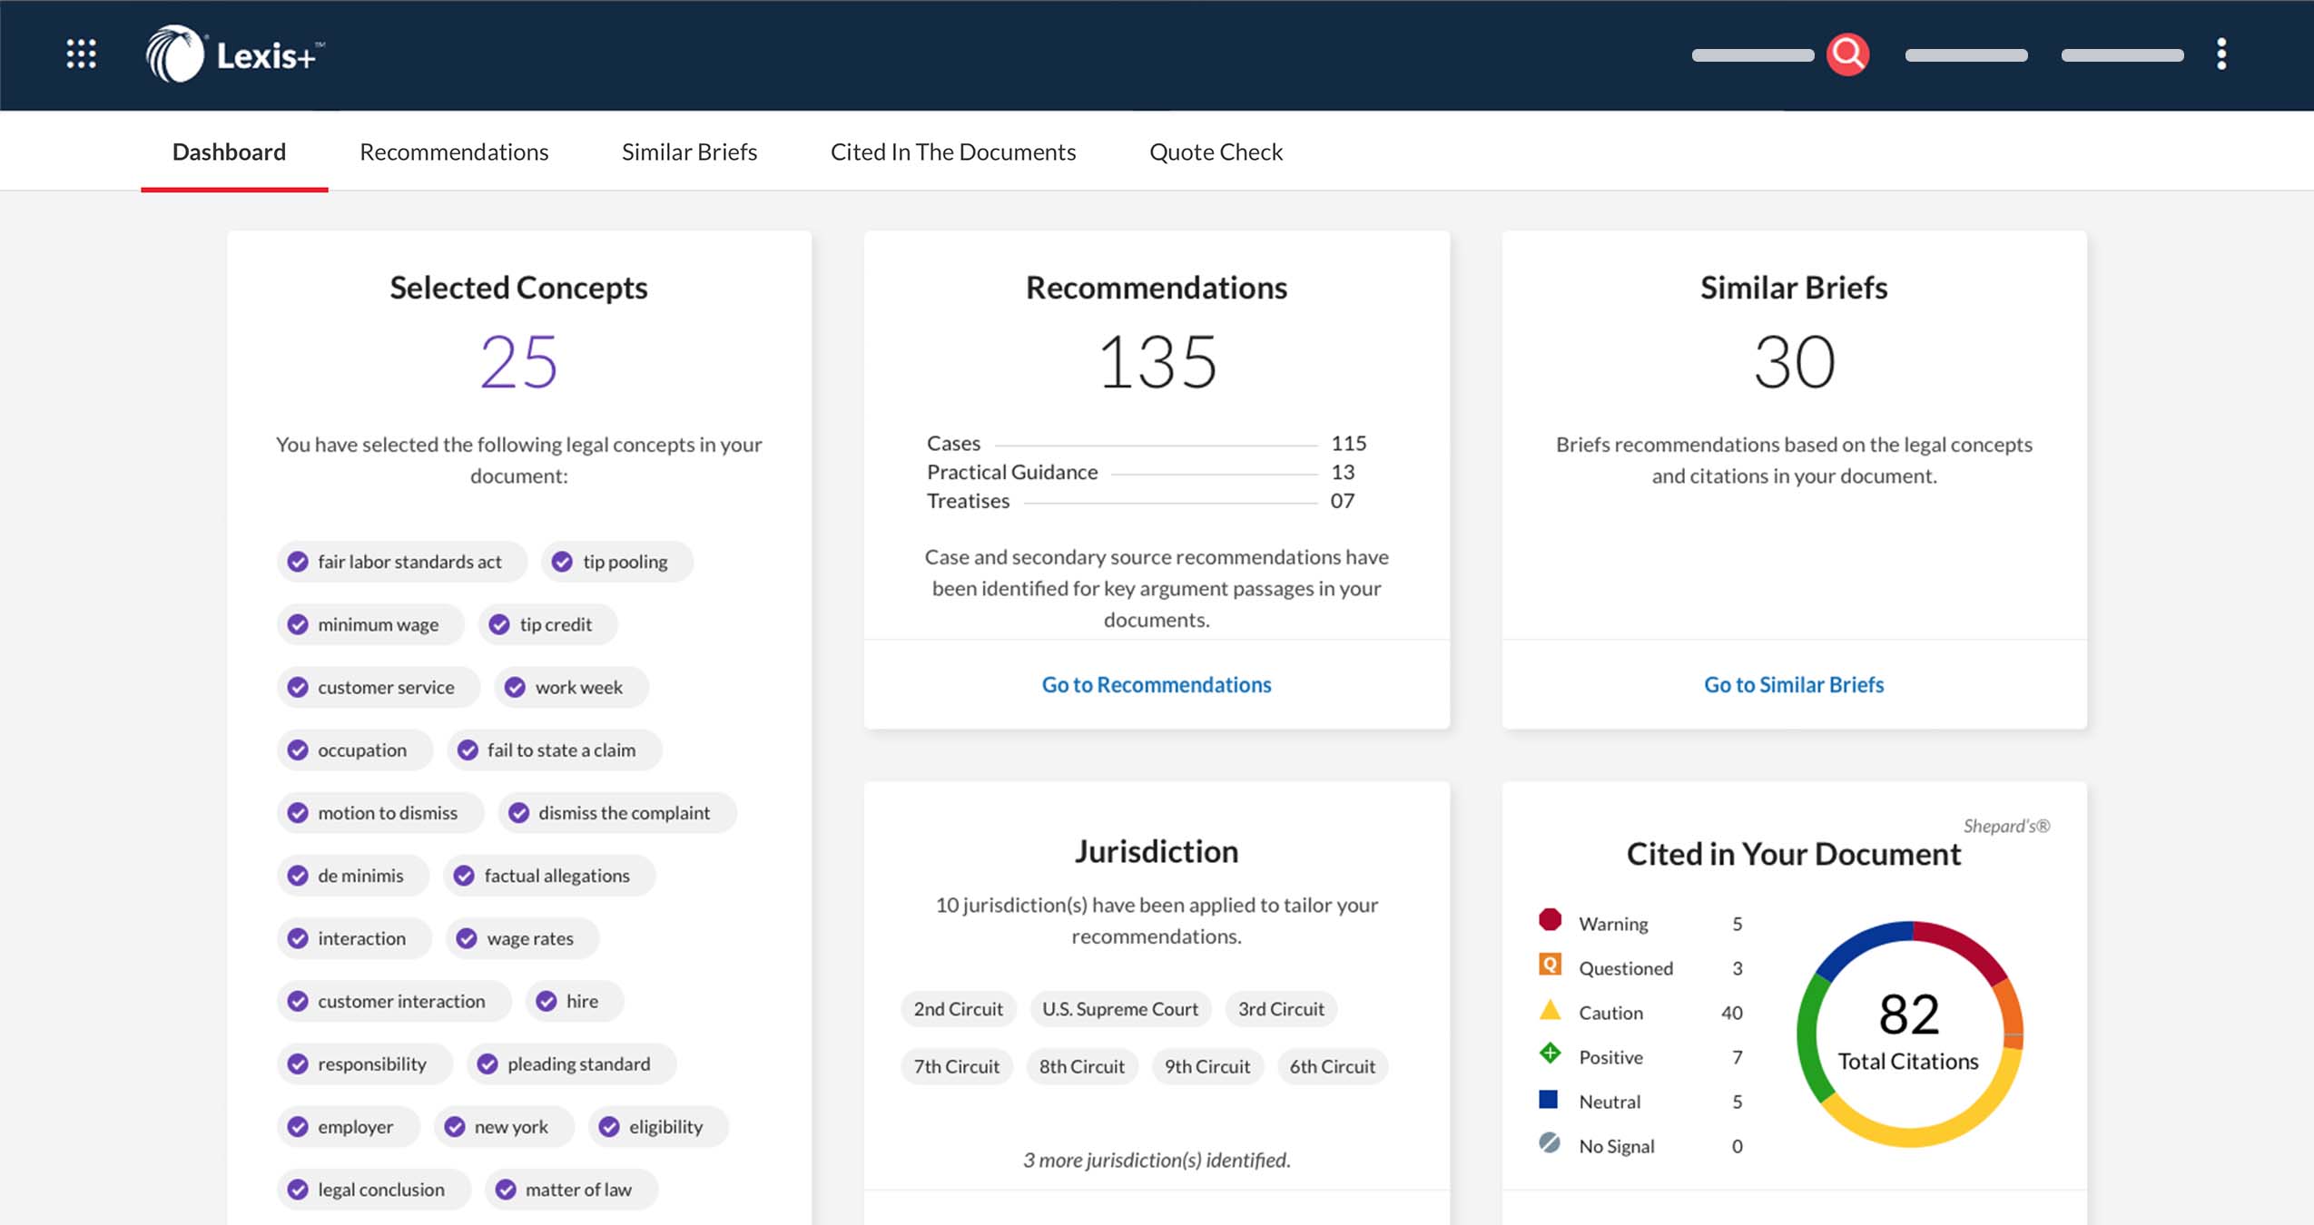Click the Lexis+ logo
Image resolution: width=2314 pixels, height=1225 pixels.
coord(234,54)
